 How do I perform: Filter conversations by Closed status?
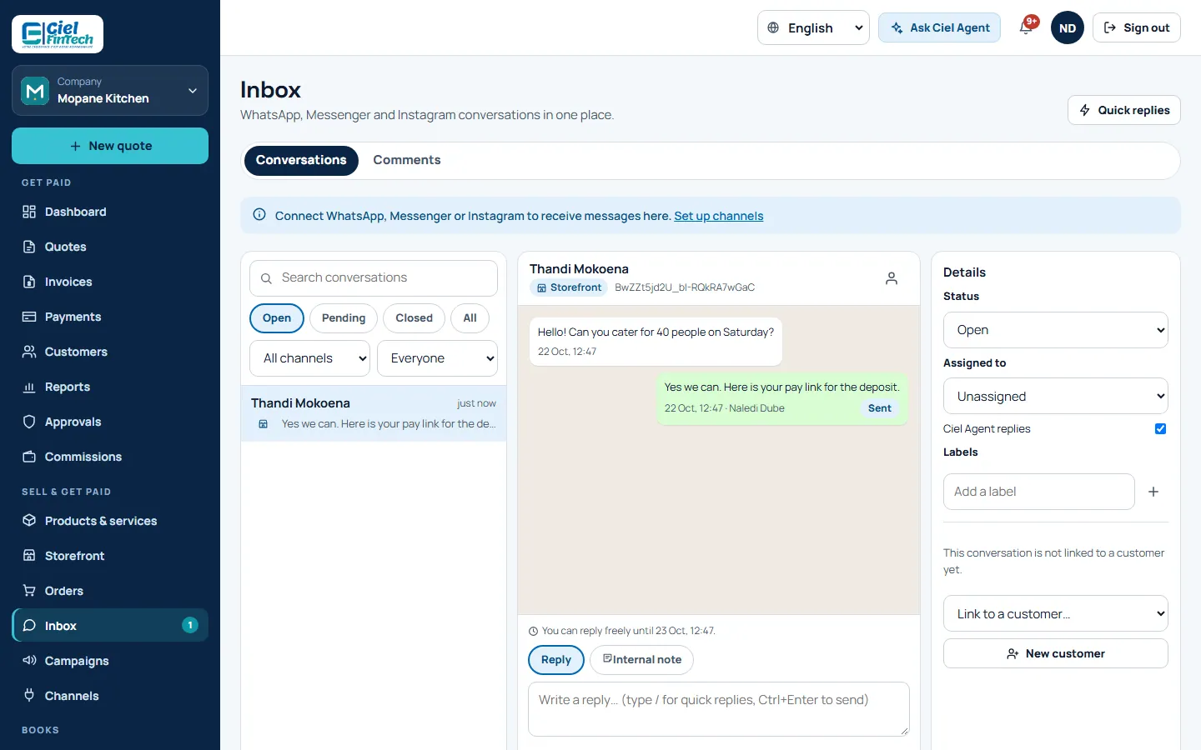click(414, 318)
